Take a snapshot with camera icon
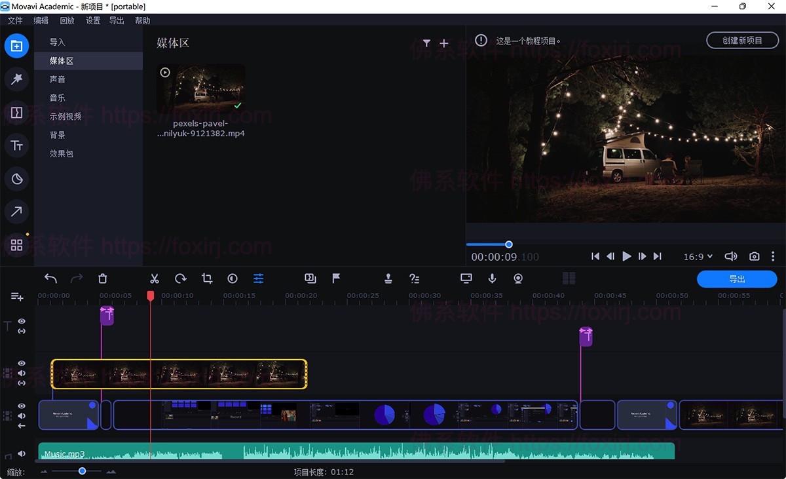This screenshot has width=786, height=479. pyautogui.click(x=755, y=256)
